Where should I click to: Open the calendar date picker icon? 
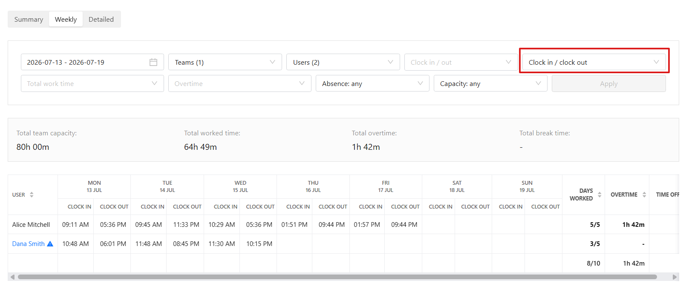[x=153, y=62]
